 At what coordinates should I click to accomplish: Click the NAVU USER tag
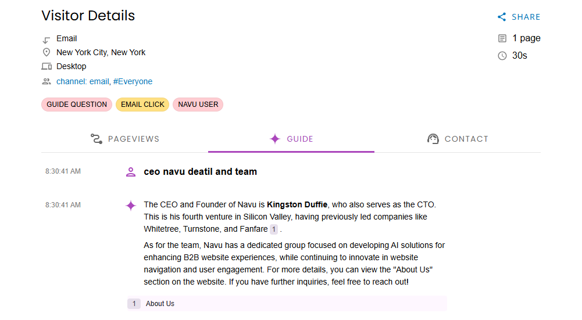click(198, 105)
